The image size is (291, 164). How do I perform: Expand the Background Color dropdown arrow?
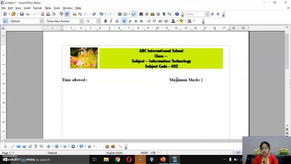[194, 21]
